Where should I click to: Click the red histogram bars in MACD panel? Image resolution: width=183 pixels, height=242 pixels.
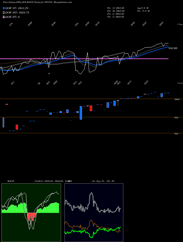tap(32, 217)
